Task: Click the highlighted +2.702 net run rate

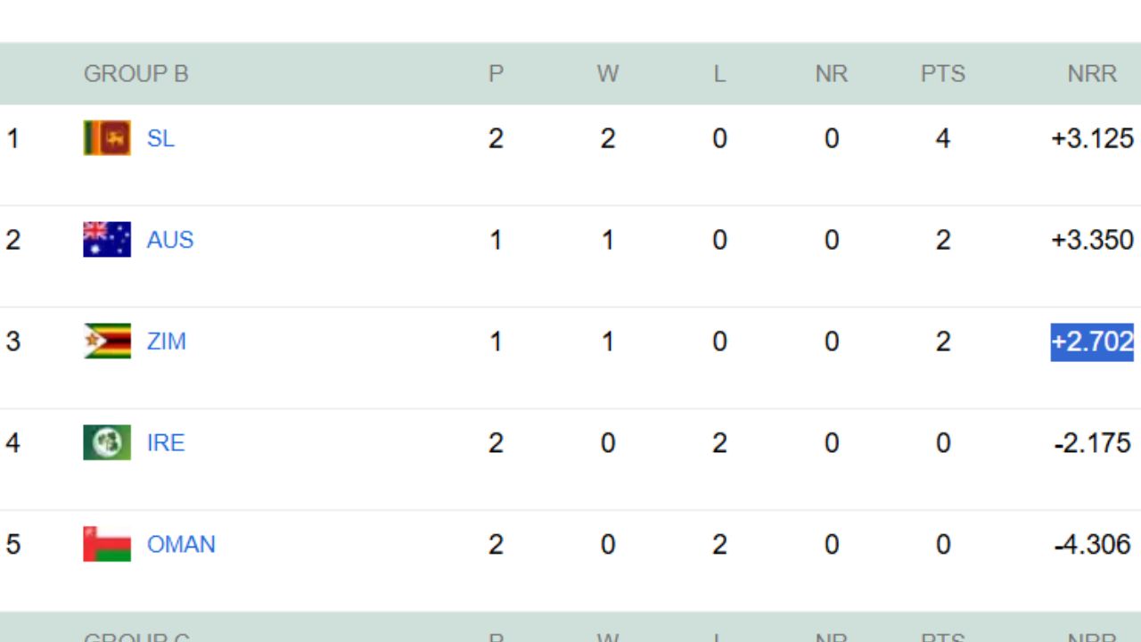Action: click(x=1092, y=342)
